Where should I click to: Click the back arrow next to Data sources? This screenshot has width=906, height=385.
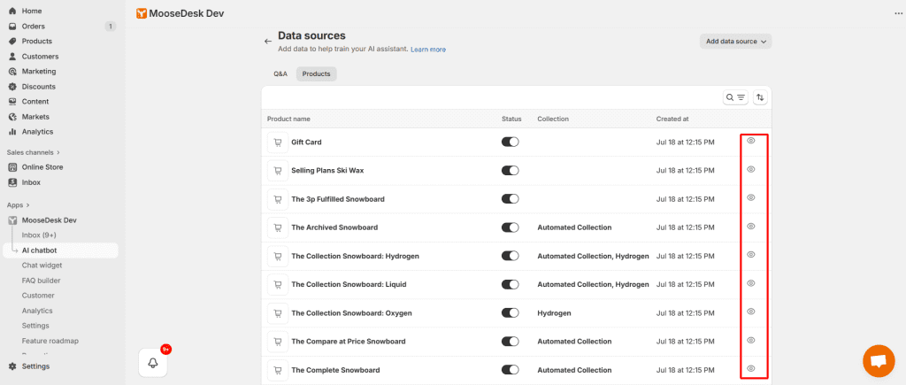click(267, 41)
